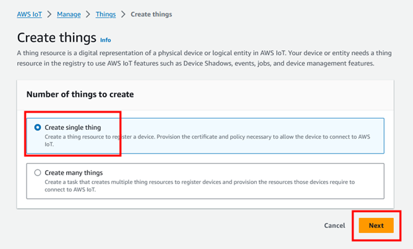The height and width of the screenshot is (249, 413).
Task: Select the Create many things radio button
Action: (38, 173)
